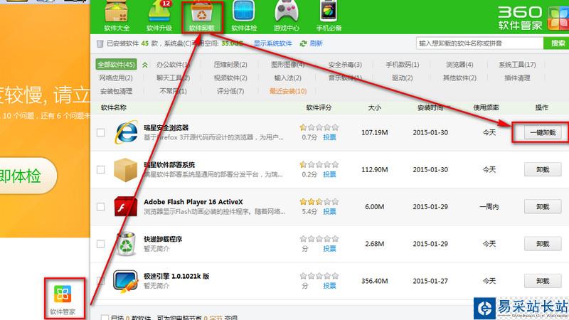Click the 快递卸载程序 recycle bin icon
The height and width of the screenshot is (320, 569).
pyautogui.click(x=126, y=243)
